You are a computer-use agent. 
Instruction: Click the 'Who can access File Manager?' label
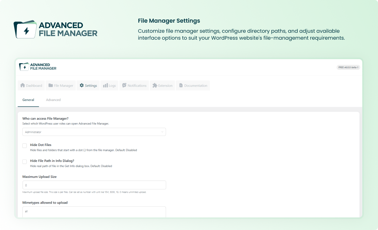(45, 119)
